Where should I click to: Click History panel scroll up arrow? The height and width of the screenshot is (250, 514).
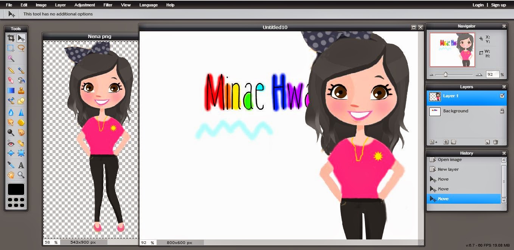coord(503,160)
